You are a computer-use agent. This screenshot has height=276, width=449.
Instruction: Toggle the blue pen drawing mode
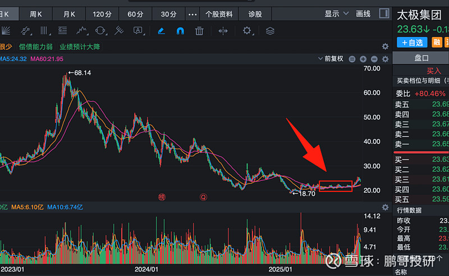[x=161, y=31]
